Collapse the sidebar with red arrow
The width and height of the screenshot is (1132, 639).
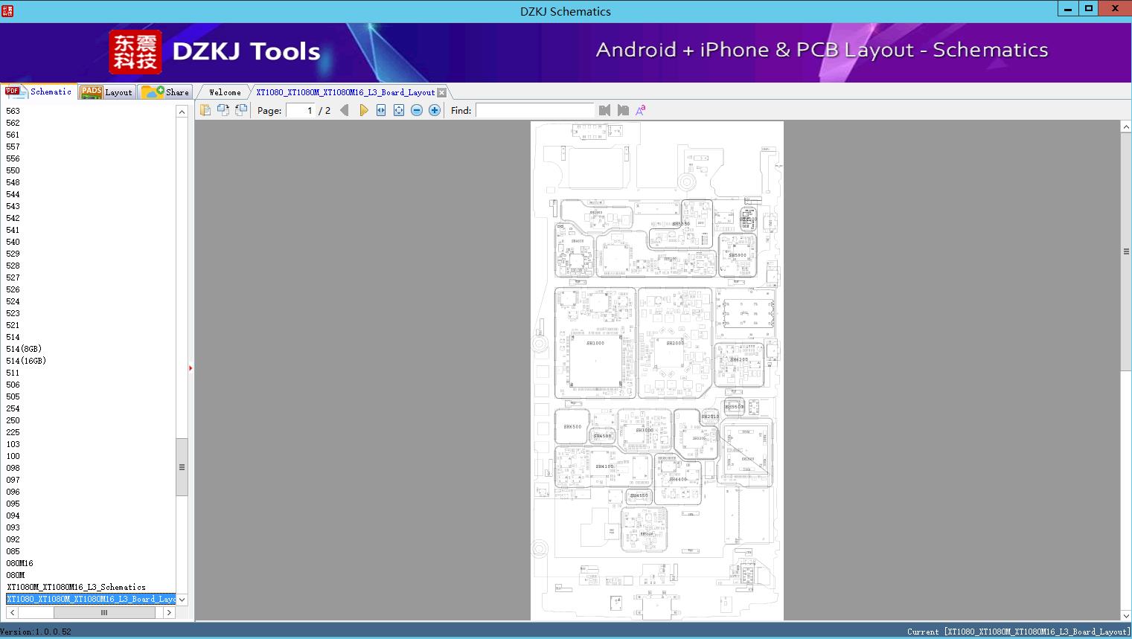[x=191, y=368]
